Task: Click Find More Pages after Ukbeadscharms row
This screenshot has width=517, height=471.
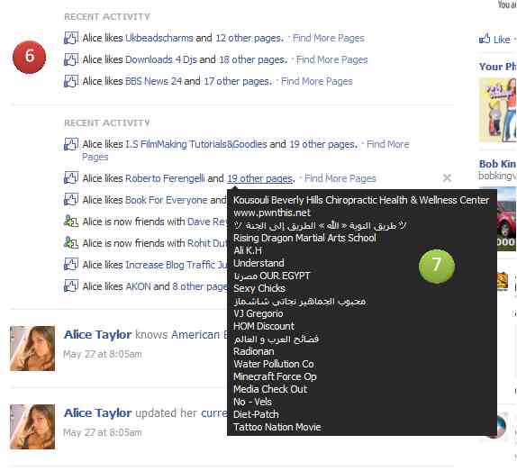Action: point(329,38)
